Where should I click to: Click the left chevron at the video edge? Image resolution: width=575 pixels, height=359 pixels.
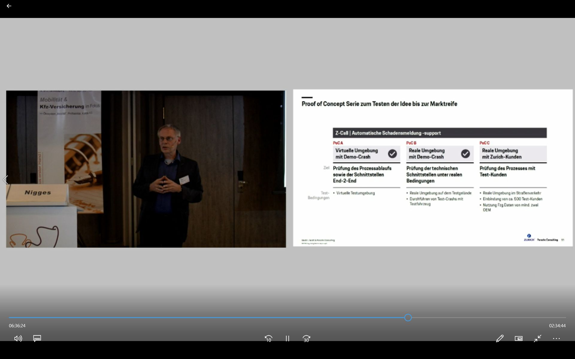(x=5, y=180)
